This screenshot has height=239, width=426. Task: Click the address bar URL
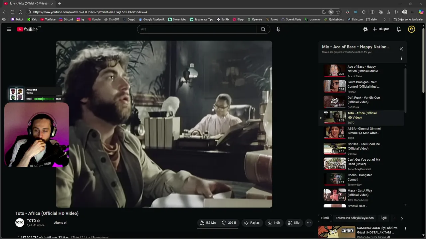[90, 12]
